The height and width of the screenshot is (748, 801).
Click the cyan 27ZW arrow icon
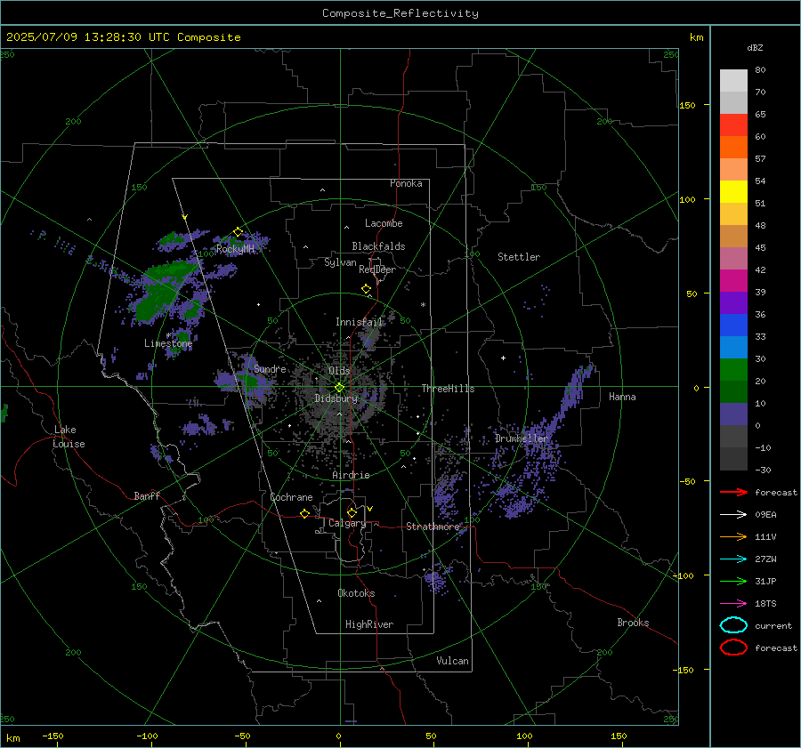pyautogui.click(x=733, y=559)
